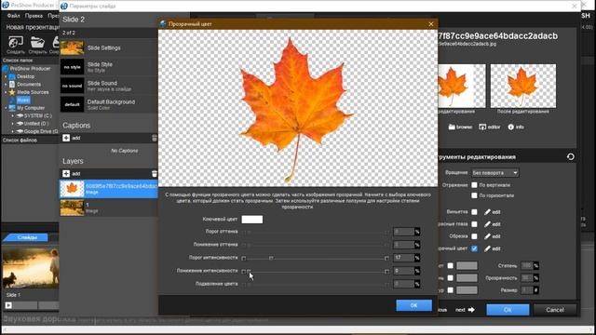Open the Правка menu
This screenshot has height=335, width=596.
pyautogui.click(x=34, y=16)
